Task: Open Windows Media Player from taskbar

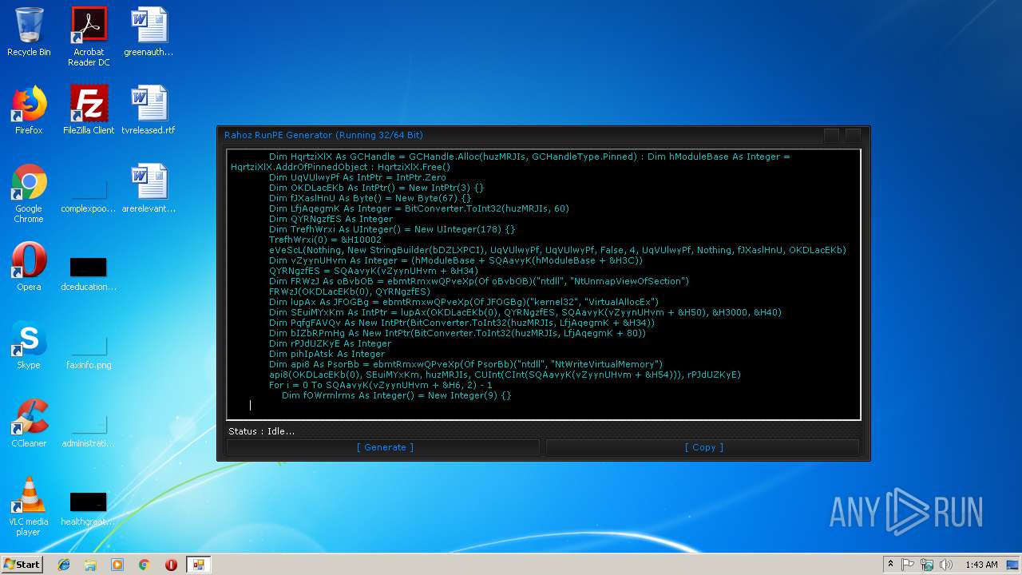Action: (117, 565)
